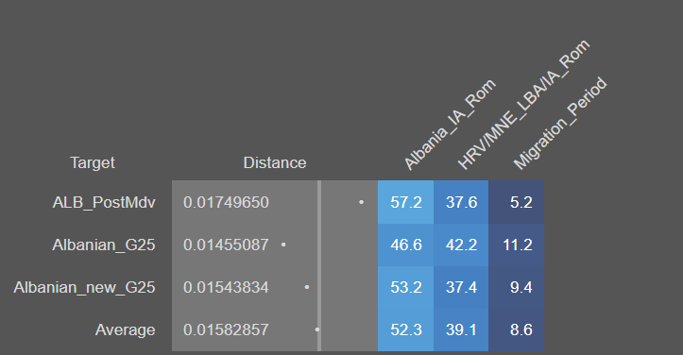The height and width of the screenshot is (355, 683).
Task: Click the 53.2 Albania_IA_Rom cell
Action: pos(405,287)
